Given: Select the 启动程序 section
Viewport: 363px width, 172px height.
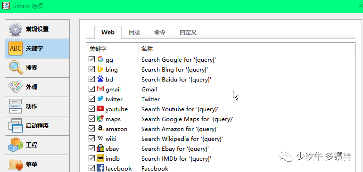Looking at the screenshot, I should 37,126.
